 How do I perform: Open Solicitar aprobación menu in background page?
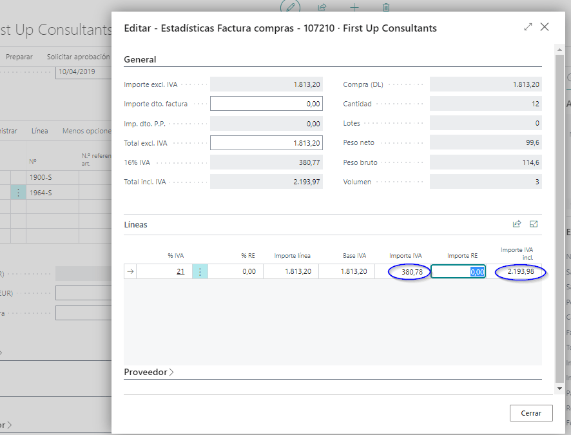click(x=78, y=57)
